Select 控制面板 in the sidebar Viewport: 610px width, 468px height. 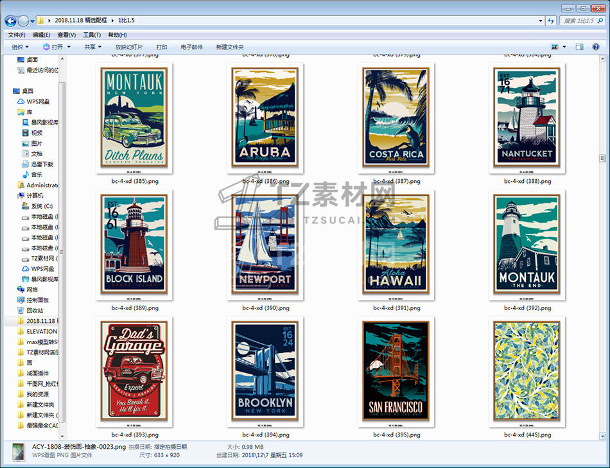(37, 300)
